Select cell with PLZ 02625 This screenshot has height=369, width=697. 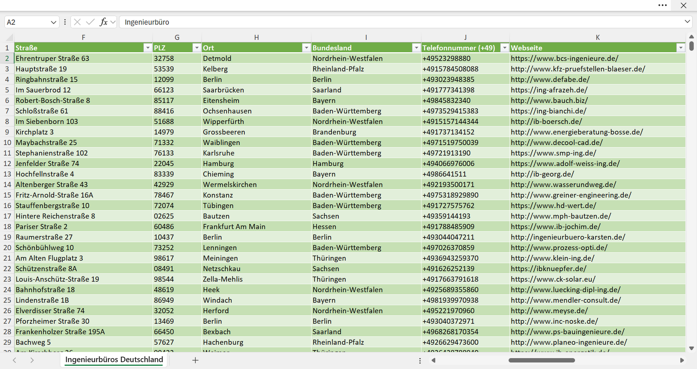(177, 216)
